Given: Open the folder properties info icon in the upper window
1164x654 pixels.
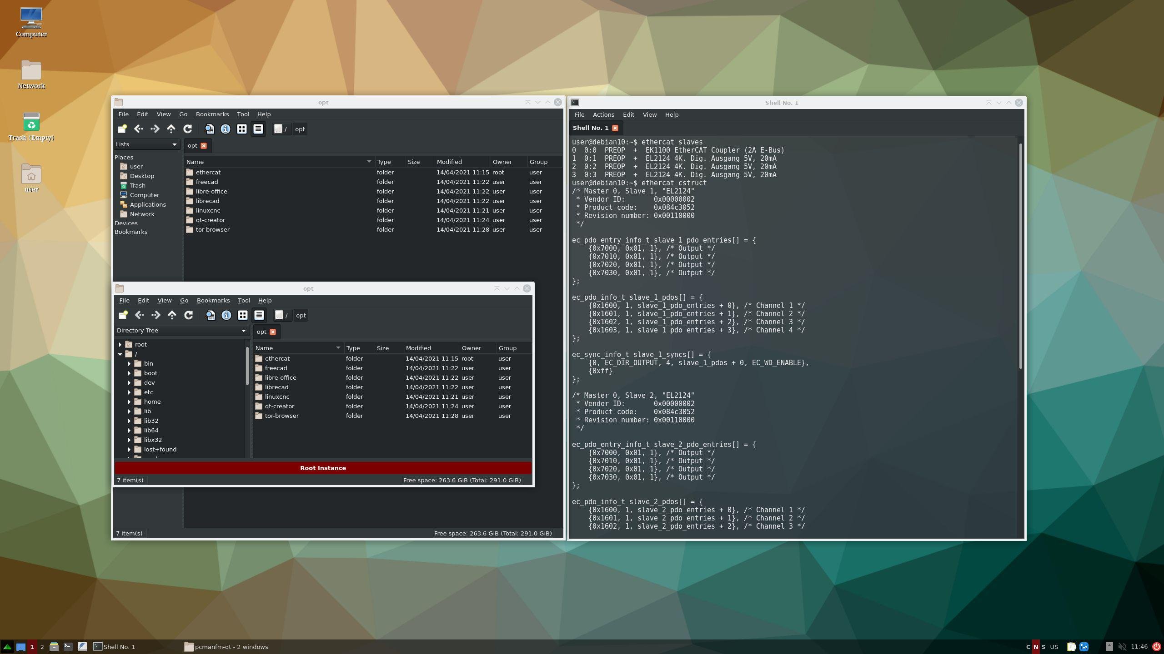Looking at the screenshot, I should (x=225, y=129).
